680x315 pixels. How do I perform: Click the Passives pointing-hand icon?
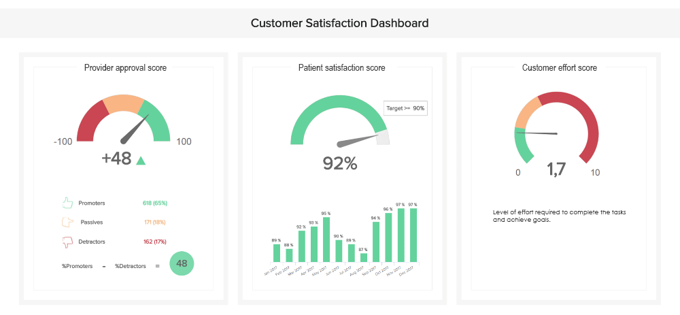[67, 222]
